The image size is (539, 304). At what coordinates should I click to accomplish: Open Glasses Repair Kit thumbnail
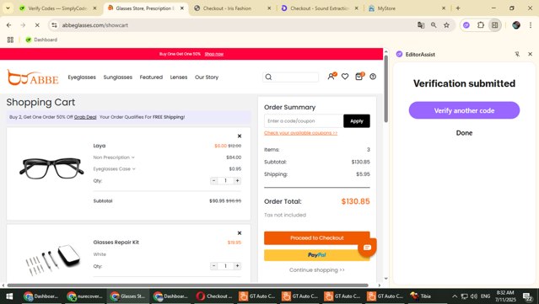point(53,259)
